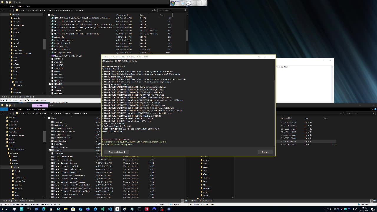The height and width of the screenshot is (212, 377).
Task: Select the Manage contextual tab in the Doom folder window
Action: (40, 106)
